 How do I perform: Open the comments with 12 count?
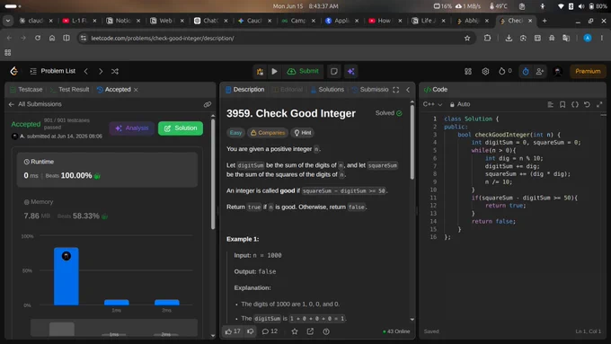pos(270,331)
